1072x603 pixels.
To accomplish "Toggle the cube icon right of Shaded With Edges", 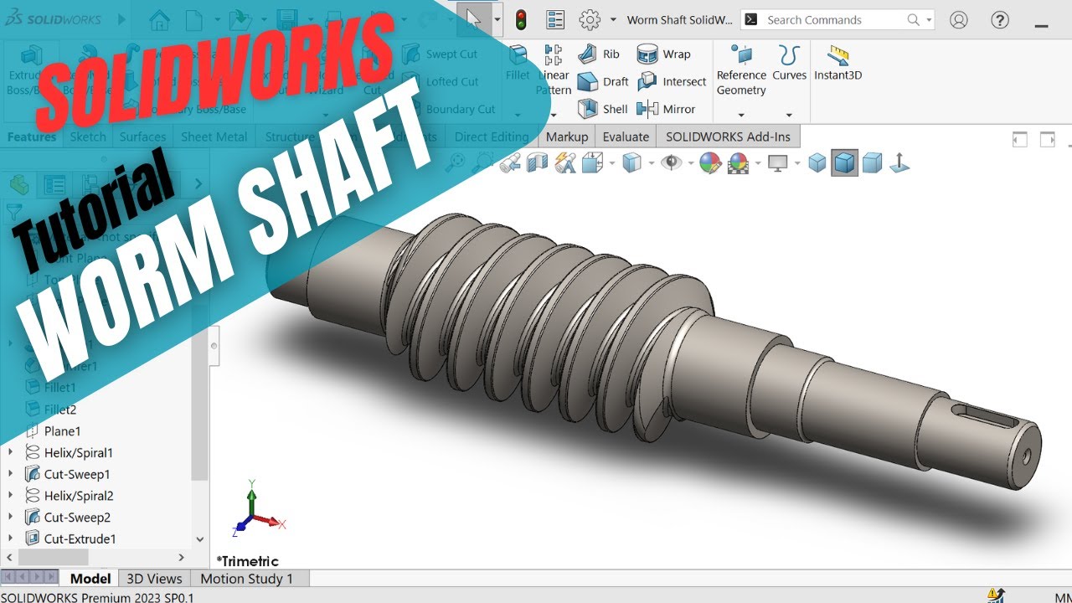I will tap(873, 162).
